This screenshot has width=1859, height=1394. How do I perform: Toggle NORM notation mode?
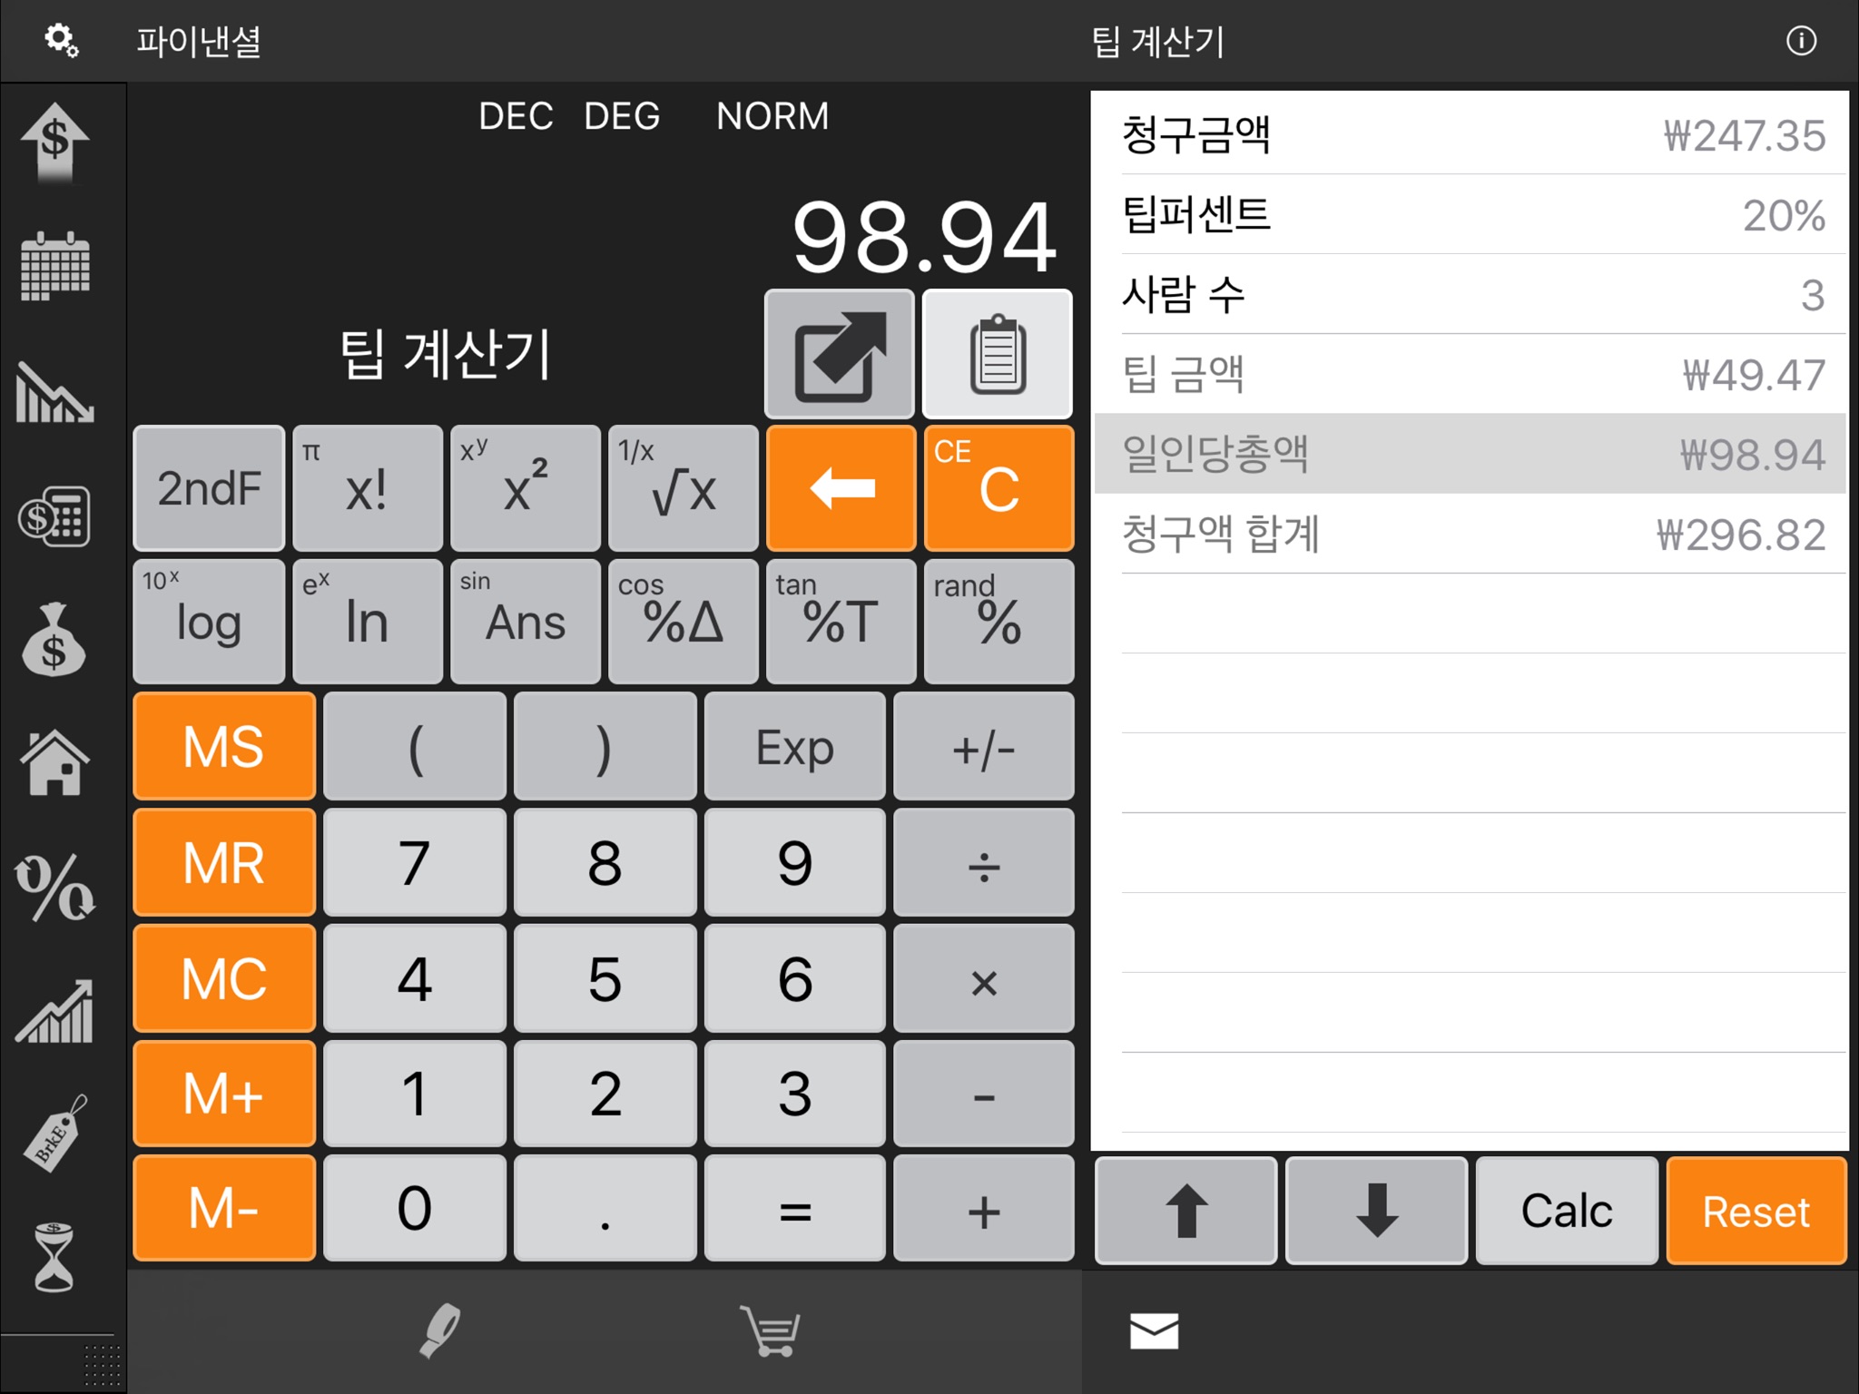(x=772, y=117)
